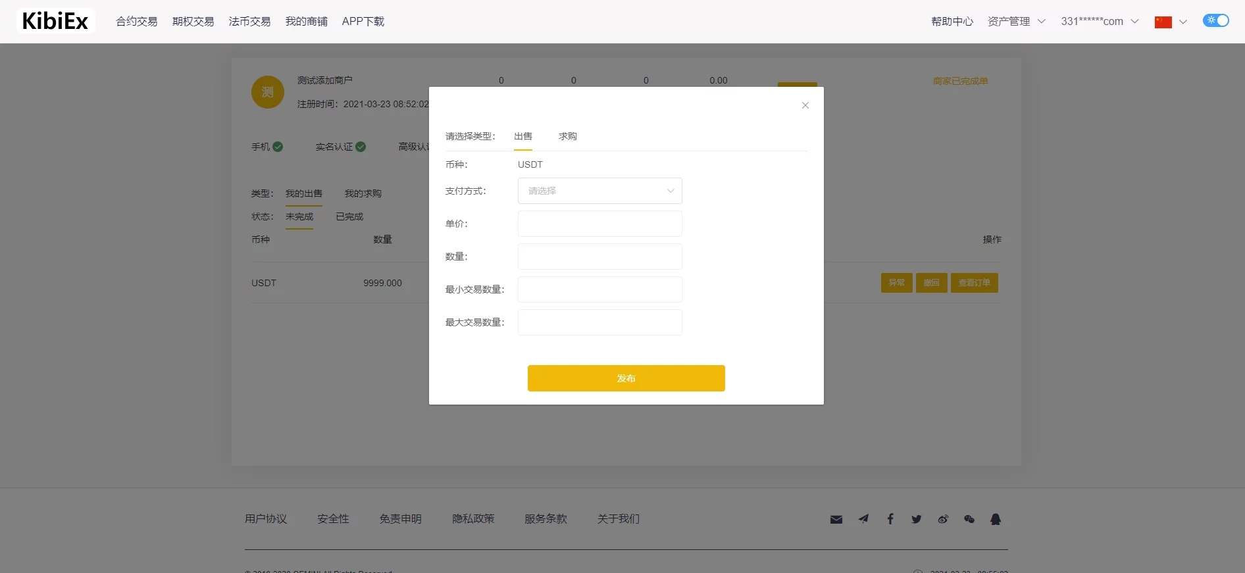Select the 未完成 status tab
Image resolution: width=1245 pixels, height=573 pixels.
click(x=299, y=216)
